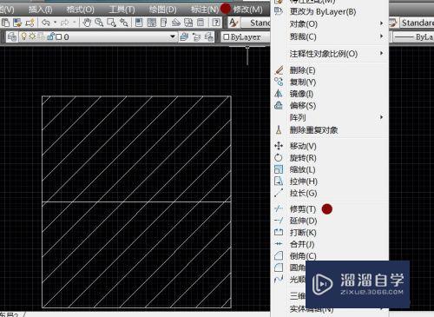The image size is (434, 317).
Task: Toggle layer 0 viewport freeze icon
Action: click(42, 36)
